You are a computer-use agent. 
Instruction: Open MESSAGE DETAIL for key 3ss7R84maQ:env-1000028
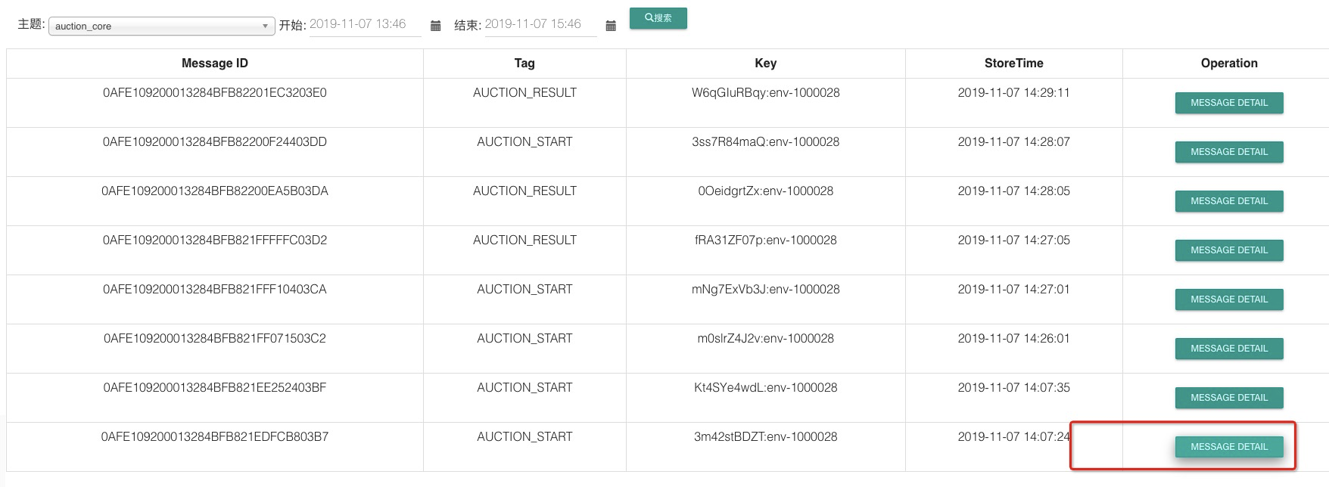point(1228,151)
